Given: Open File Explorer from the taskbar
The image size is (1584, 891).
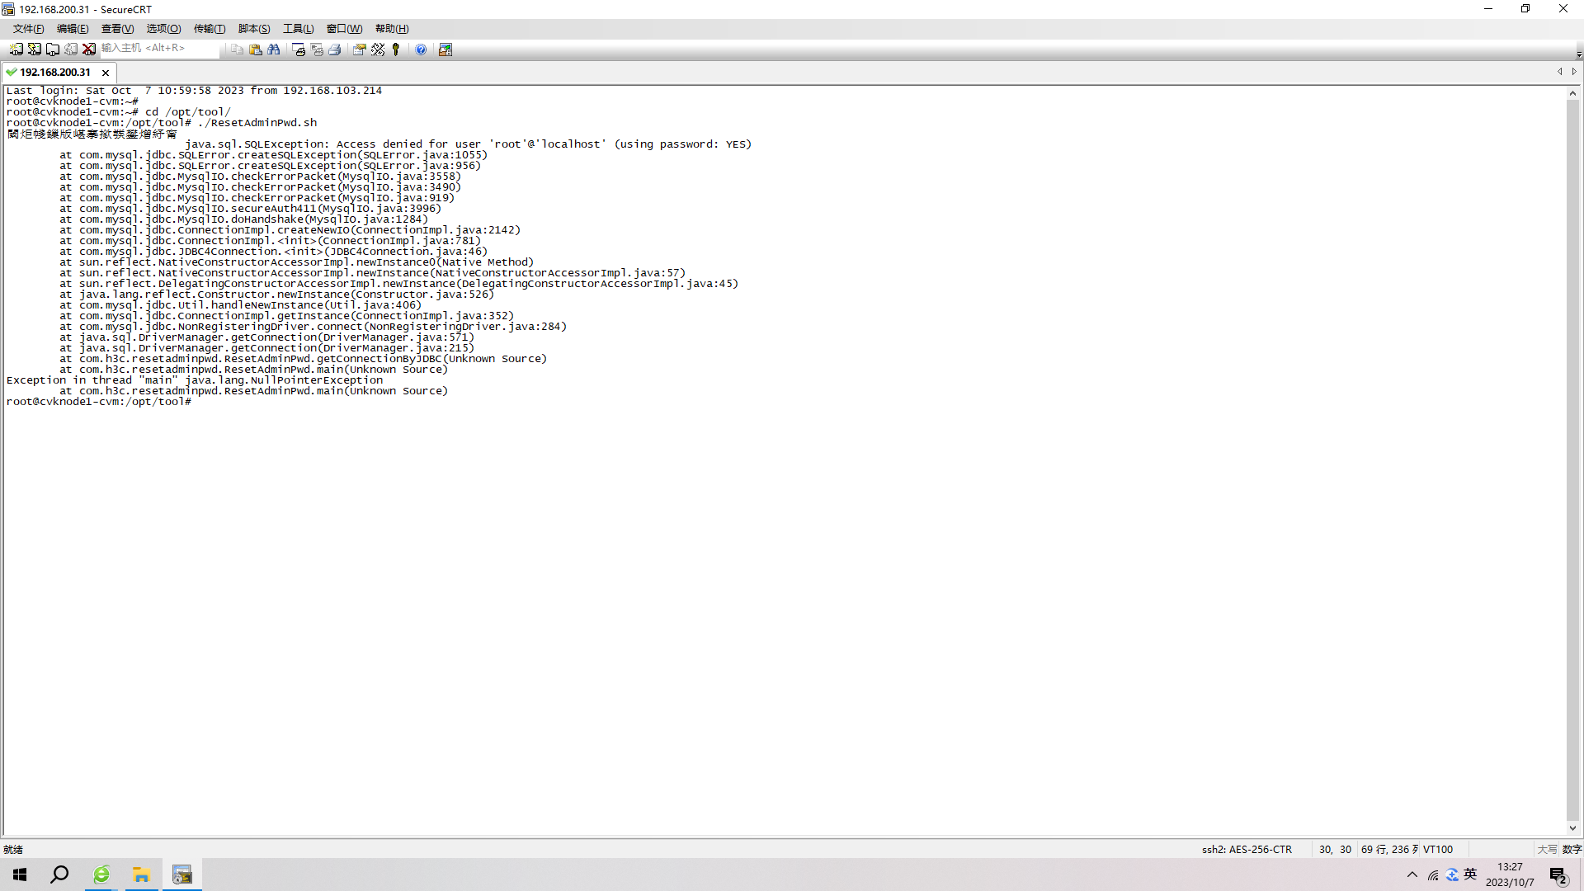Looking at the screenshot, I should tap(142, 874).
